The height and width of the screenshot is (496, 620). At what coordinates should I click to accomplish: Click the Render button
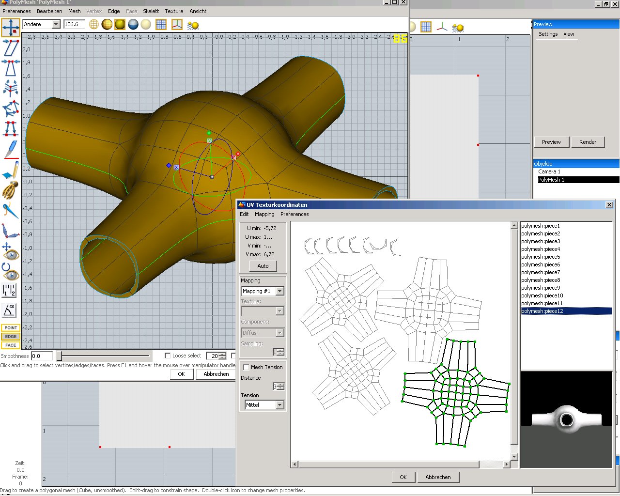(x=588, y=142)
